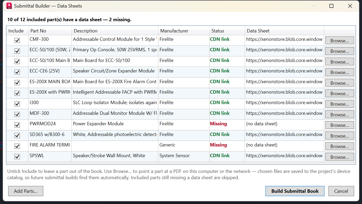Viewport: 362px width, 204px height.
Task: Click the AutoCAD app icon in title bar
Action: click(x=9, y=6)
